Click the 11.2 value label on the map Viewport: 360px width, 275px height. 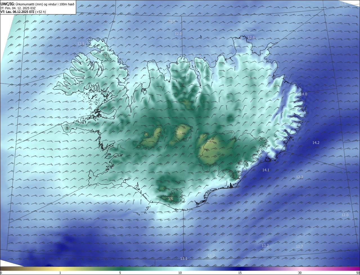[x=211, y=255]
